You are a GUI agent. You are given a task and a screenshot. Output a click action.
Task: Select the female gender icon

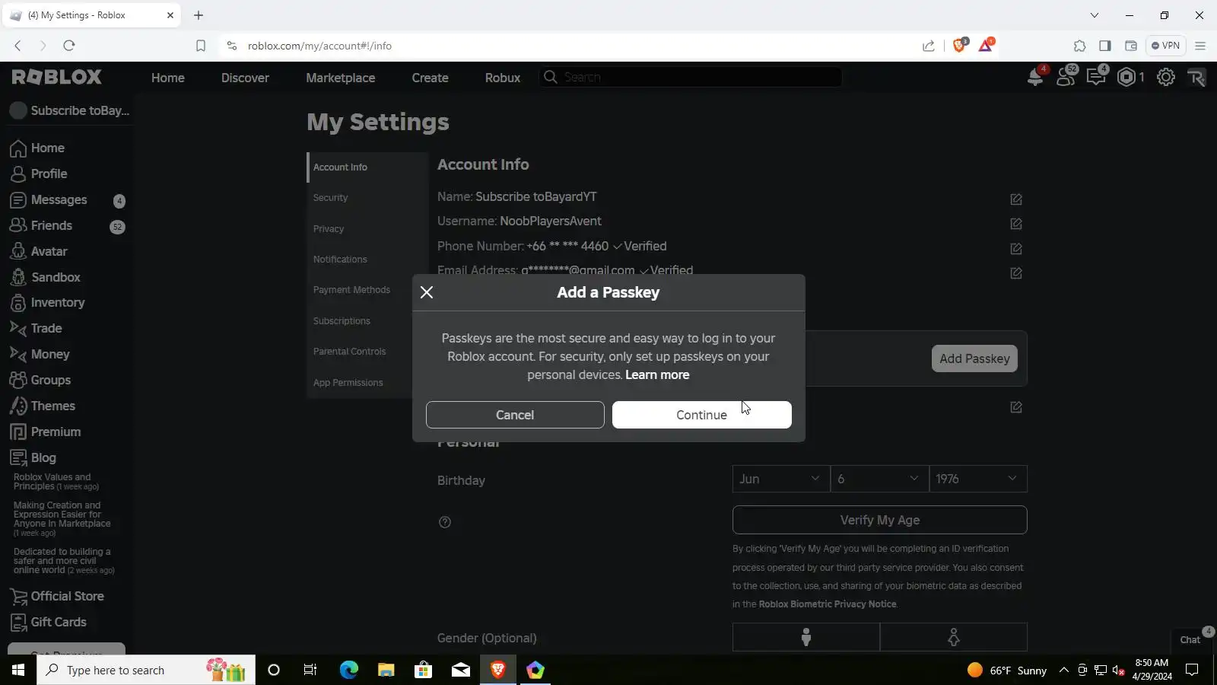pos(954,637)
